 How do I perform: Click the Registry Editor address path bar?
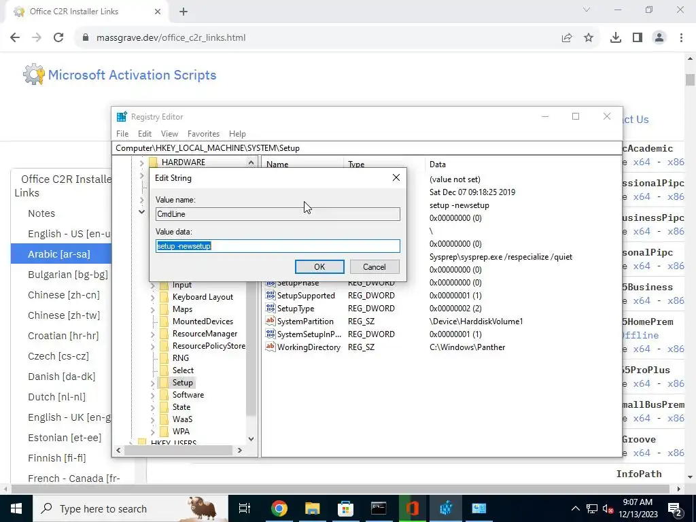pos(366,147)
